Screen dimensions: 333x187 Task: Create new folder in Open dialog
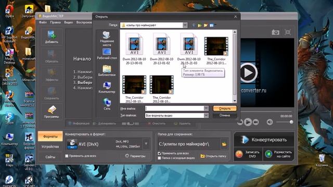(x=206, y=25)
